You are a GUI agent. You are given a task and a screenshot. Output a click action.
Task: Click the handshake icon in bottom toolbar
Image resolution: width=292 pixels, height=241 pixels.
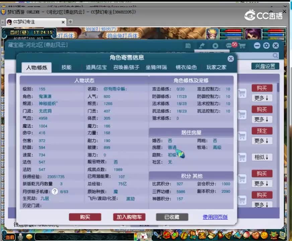click(x=256, y=236)
